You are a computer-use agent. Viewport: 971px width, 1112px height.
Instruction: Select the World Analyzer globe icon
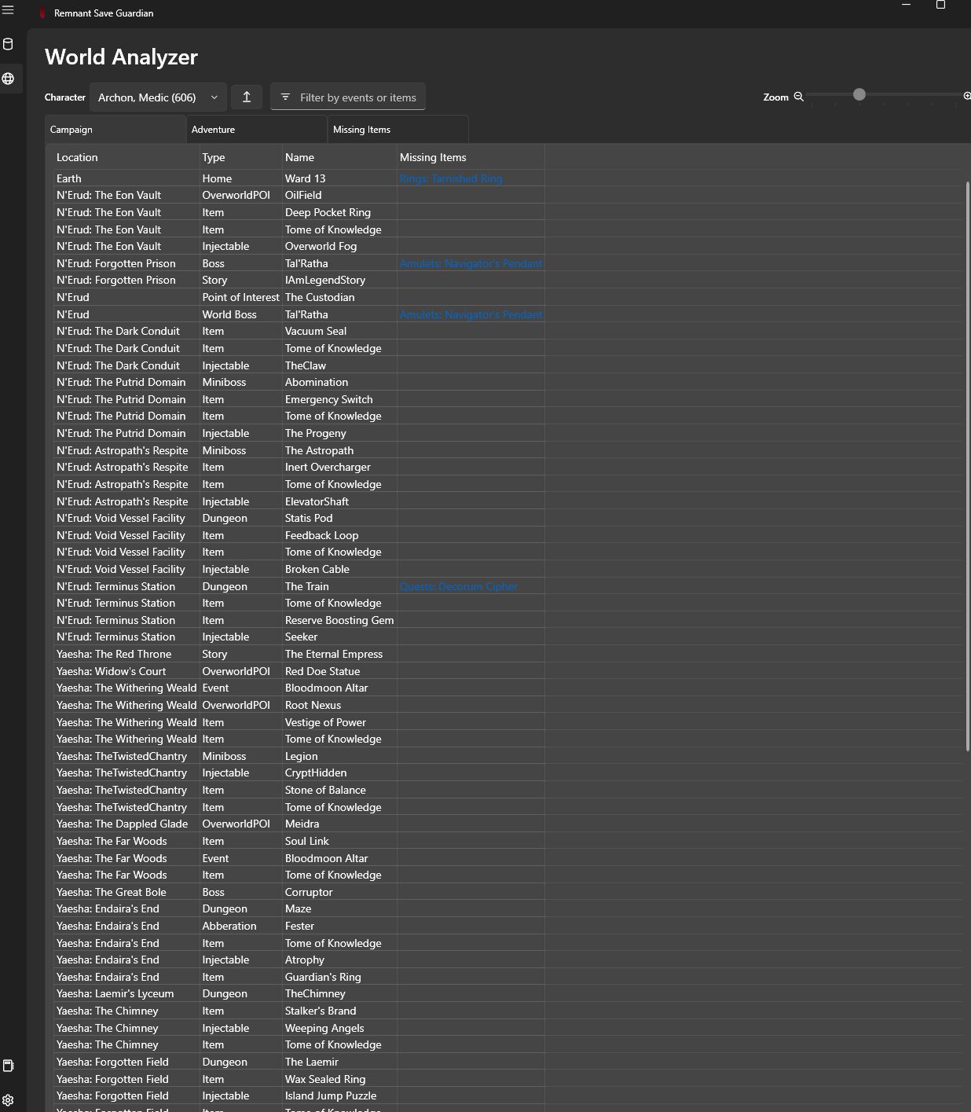coord(9,78)
